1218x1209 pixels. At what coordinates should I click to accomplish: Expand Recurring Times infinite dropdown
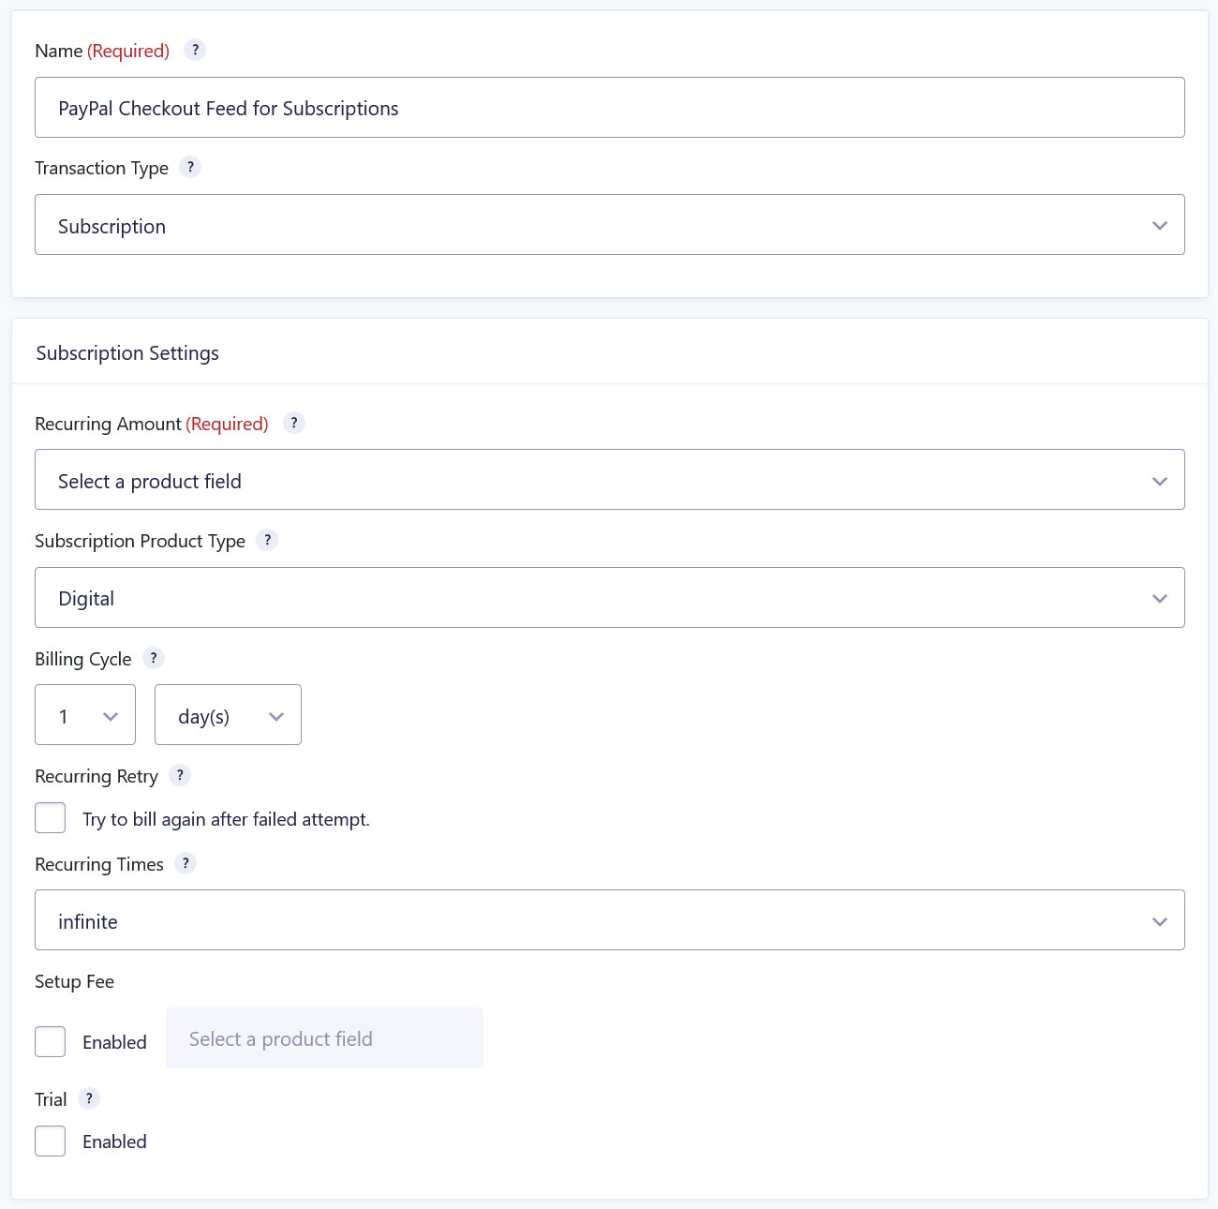pyautogui.click(x=610, y=920)
